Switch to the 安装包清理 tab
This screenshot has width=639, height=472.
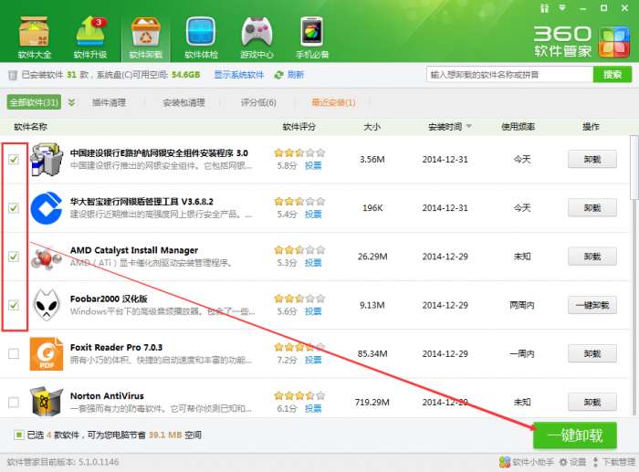183,102
